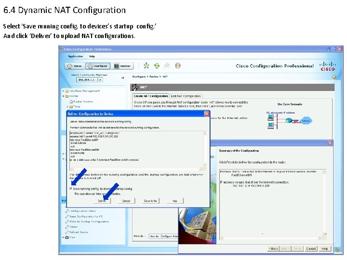This screenshot has width=347, height=260.
Task: Click the command preview text area
Action: click(136, 149)
